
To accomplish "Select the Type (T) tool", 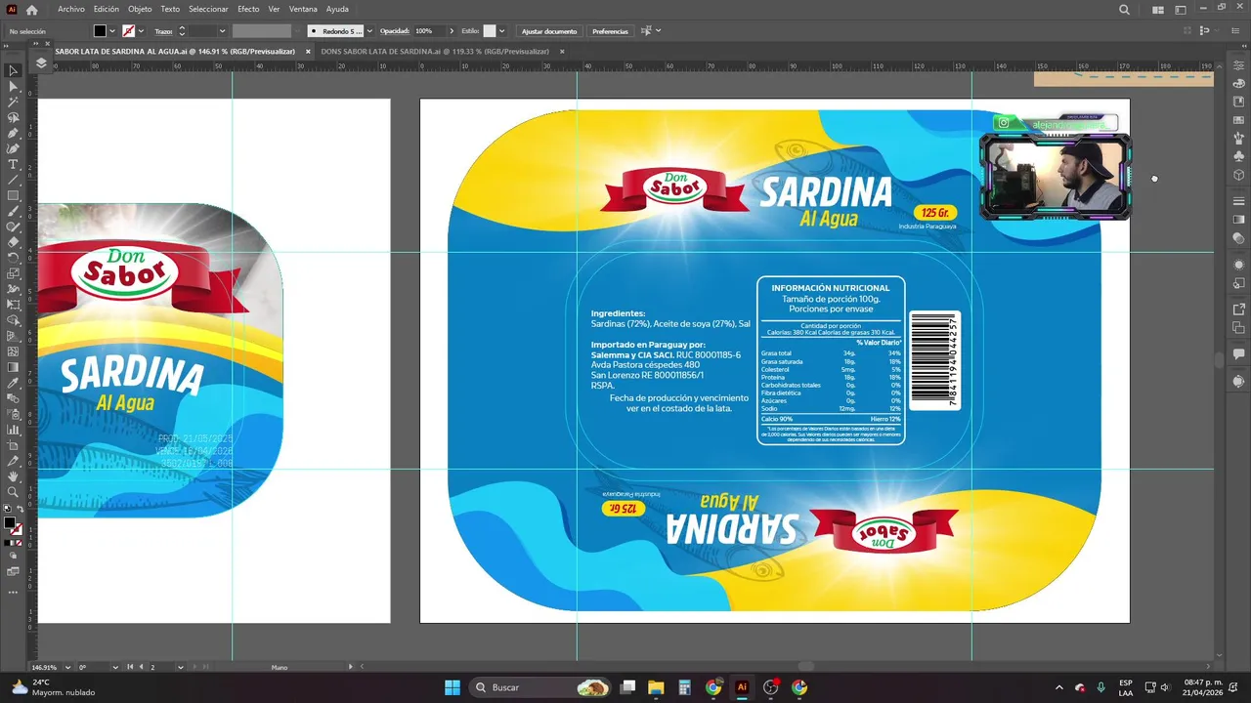I will point(13,164).
